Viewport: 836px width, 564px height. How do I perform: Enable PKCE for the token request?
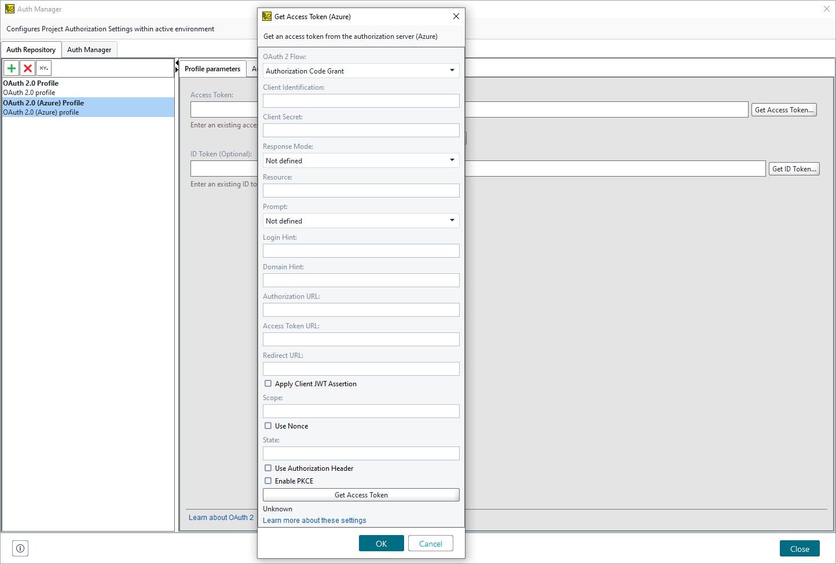[268, 481]
